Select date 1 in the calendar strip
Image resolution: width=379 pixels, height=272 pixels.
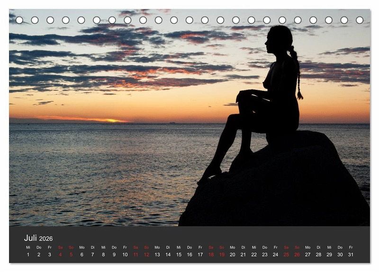28,254
